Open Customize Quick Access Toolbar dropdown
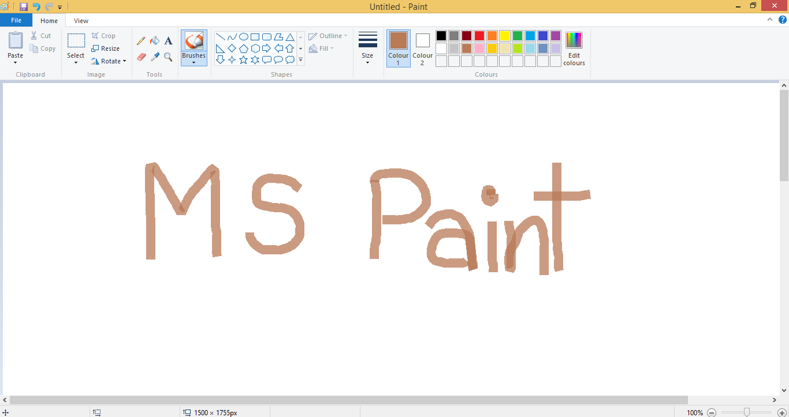Viewport: 789px width, 417px height. click(x=59, y=7)
